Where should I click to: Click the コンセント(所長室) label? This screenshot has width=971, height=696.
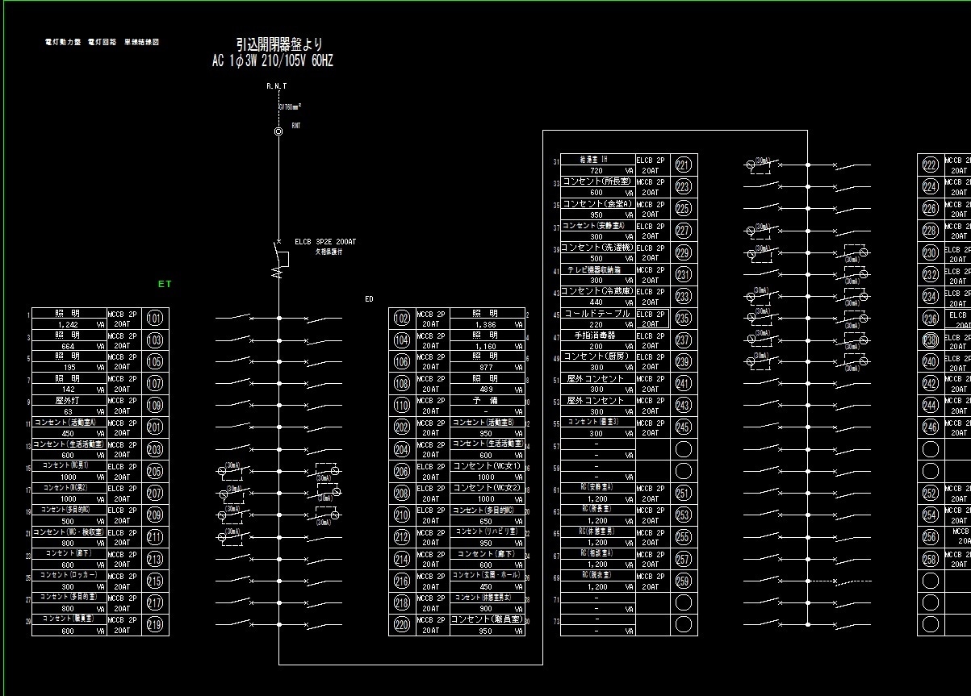click(596, 182)
